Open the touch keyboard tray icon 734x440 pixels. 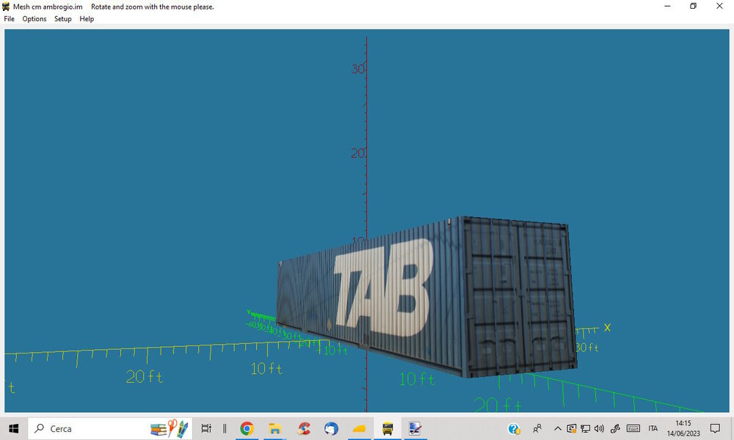pos(633,428)
